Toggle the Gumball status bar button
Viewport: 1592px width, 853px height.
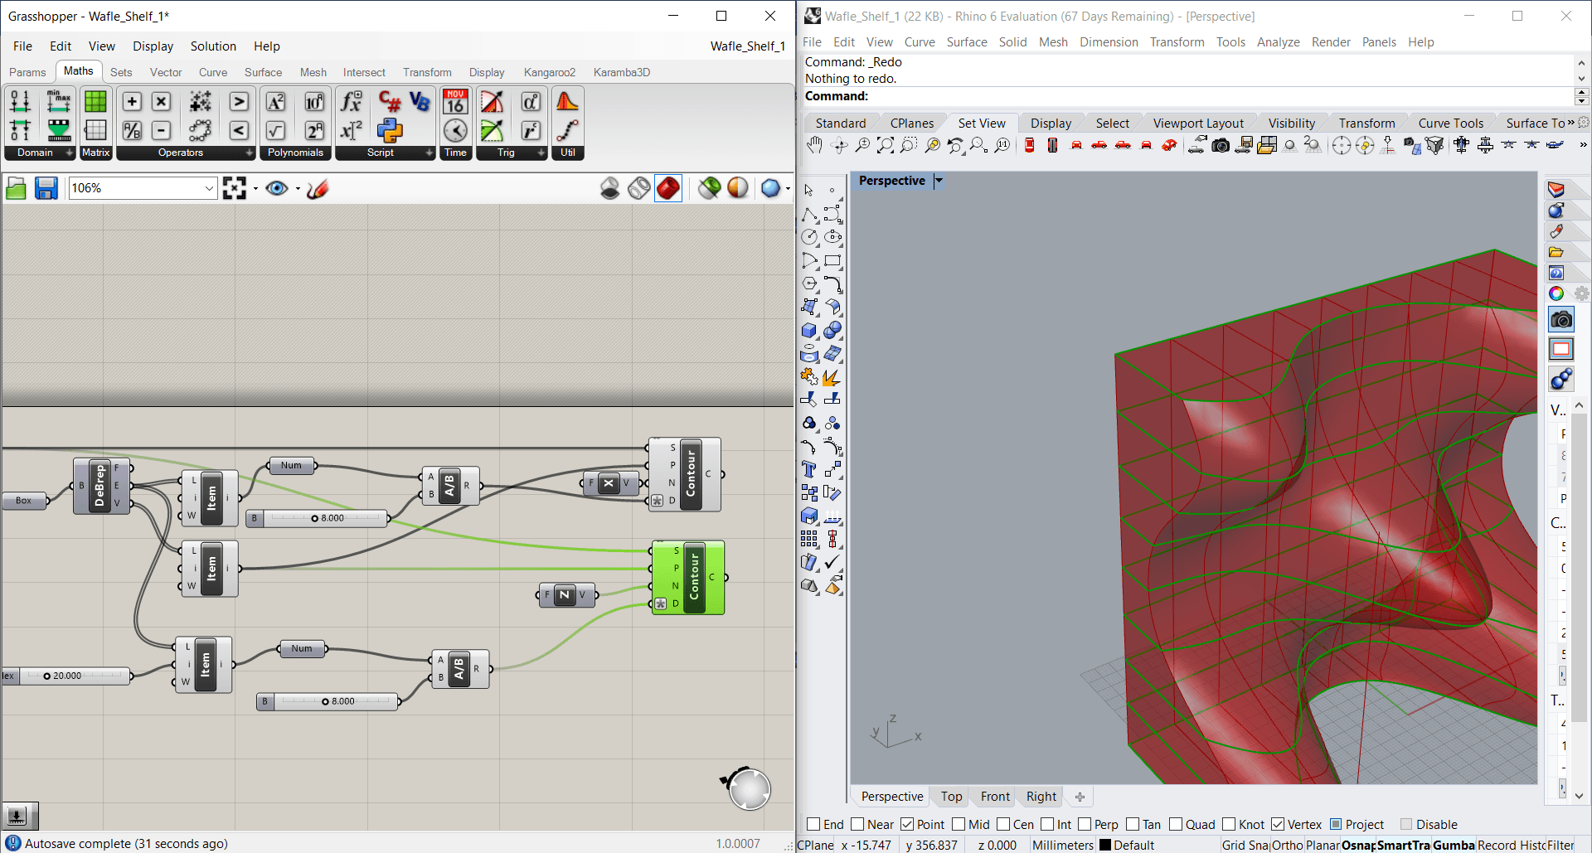coord(1453,845)
